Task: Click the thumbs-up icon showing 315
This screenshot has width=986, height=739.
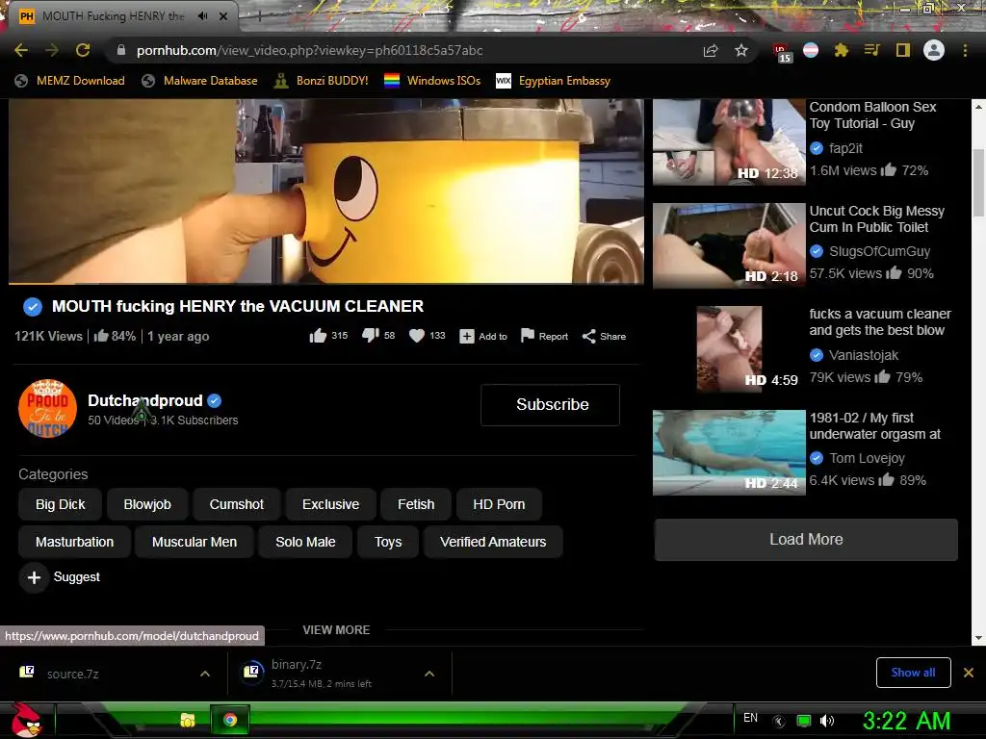Action: click(x=318, y=336)
